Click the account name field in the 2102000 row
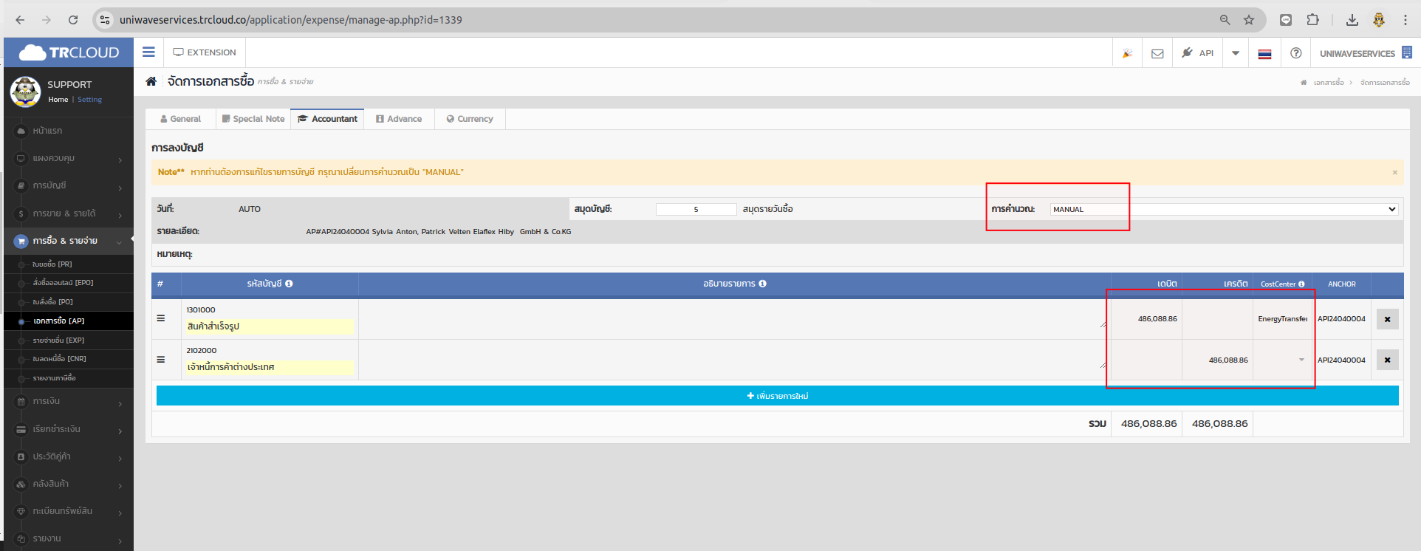This screenshot has height=551, width=1421. (x=270, y=367)
